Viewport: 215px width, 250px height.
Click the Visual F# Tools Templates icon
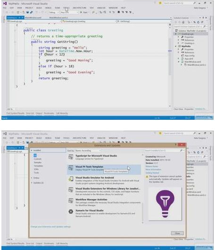(71, 168)
